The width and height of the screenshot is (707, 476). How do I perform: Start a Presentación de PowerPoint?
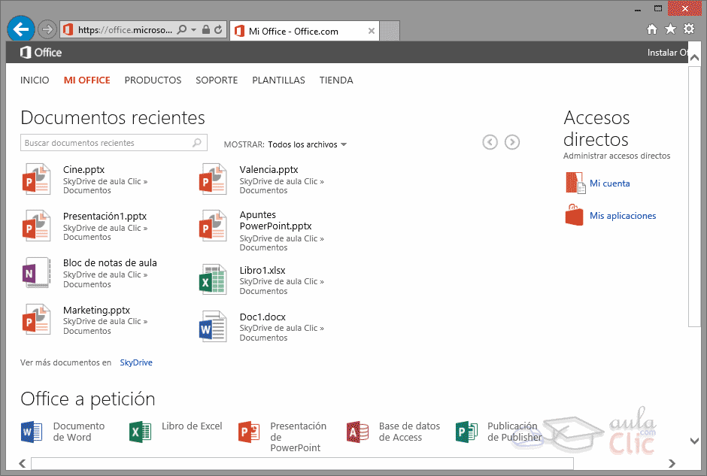(248, 432)
